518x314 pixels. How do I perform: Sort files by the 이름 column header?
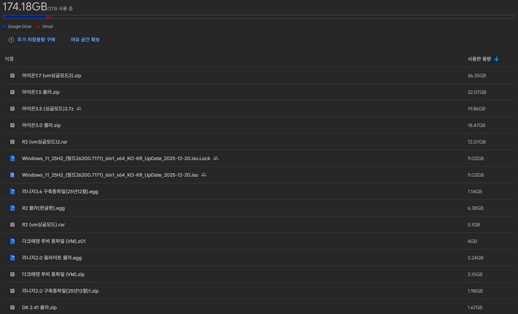[x=9, y=59]
